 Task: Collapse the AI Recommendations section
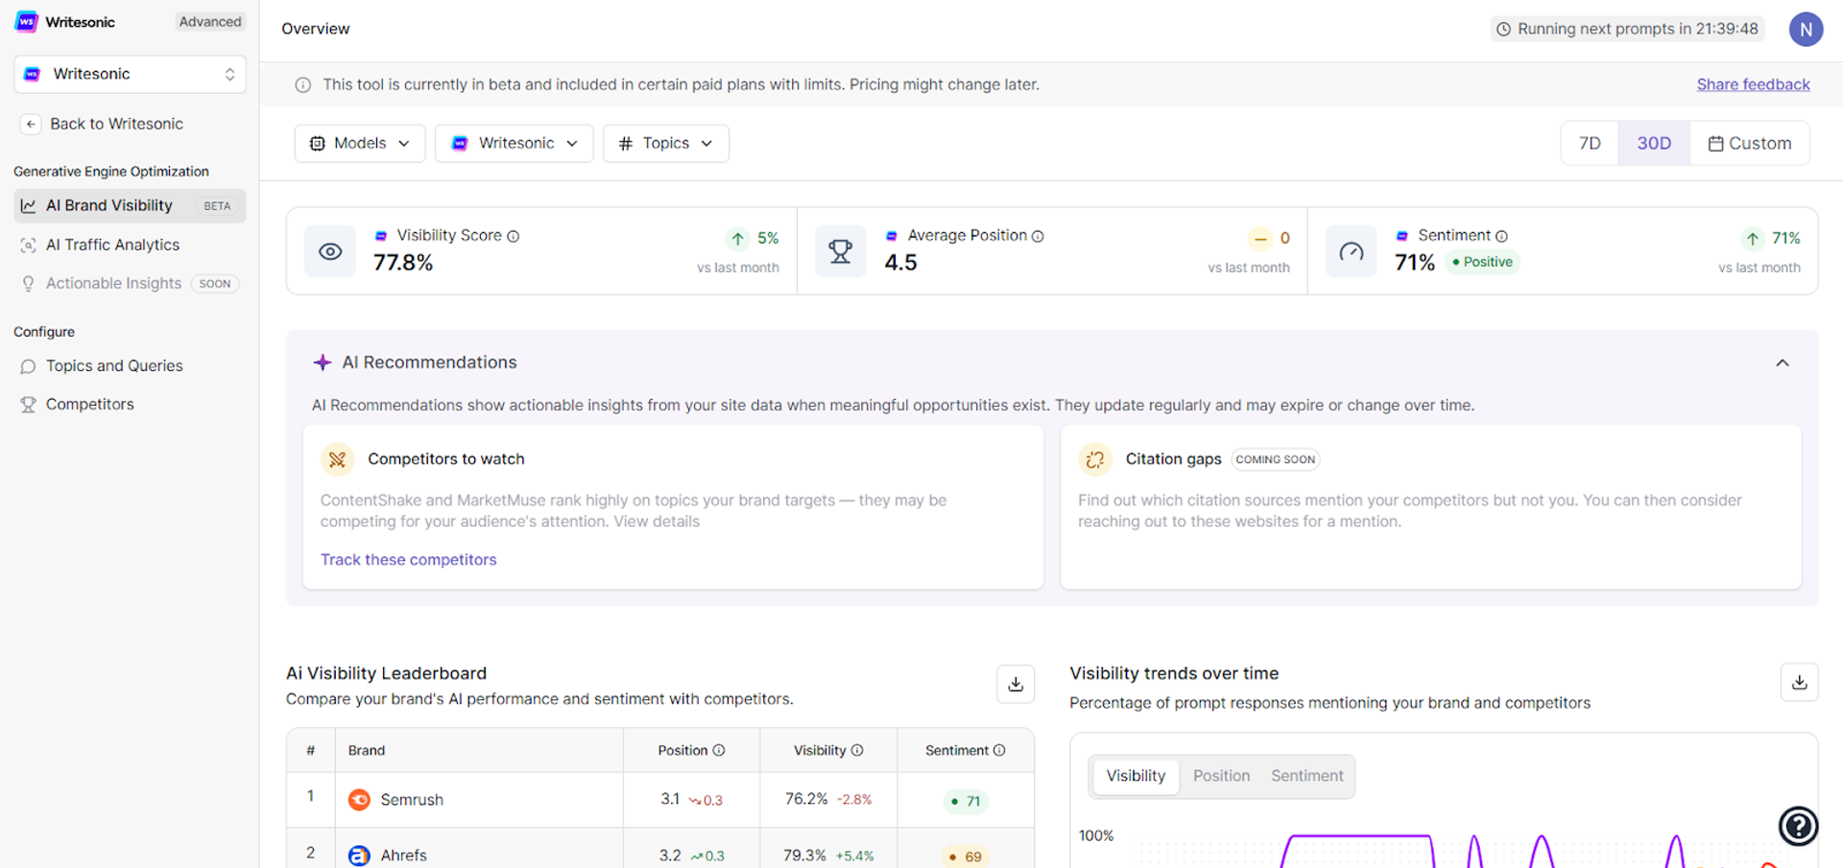(x=1783, y=363)
